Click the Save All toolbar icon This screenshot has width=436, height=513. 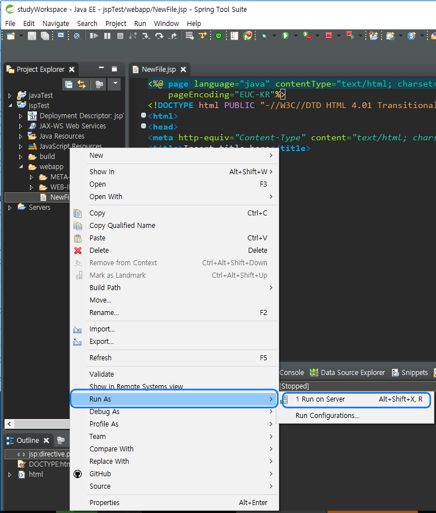[45, 36]
